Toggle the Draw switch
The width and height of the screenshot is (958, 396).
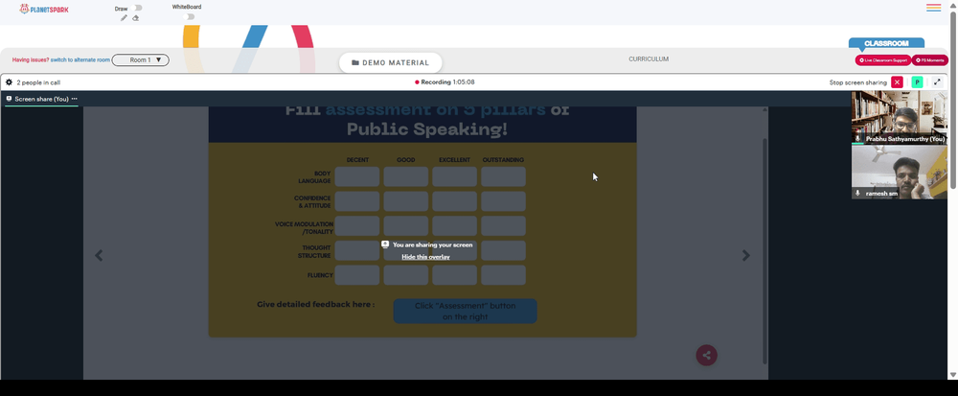[x=137, y=8]
